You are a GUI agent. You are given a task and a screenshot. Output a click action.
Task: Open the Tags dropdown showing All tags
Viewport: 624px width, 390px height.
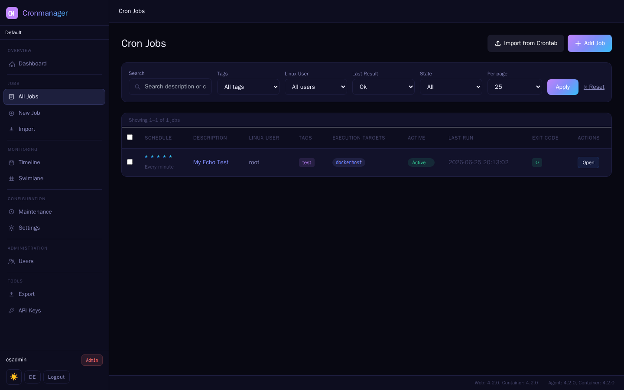(x=248, y=87)
